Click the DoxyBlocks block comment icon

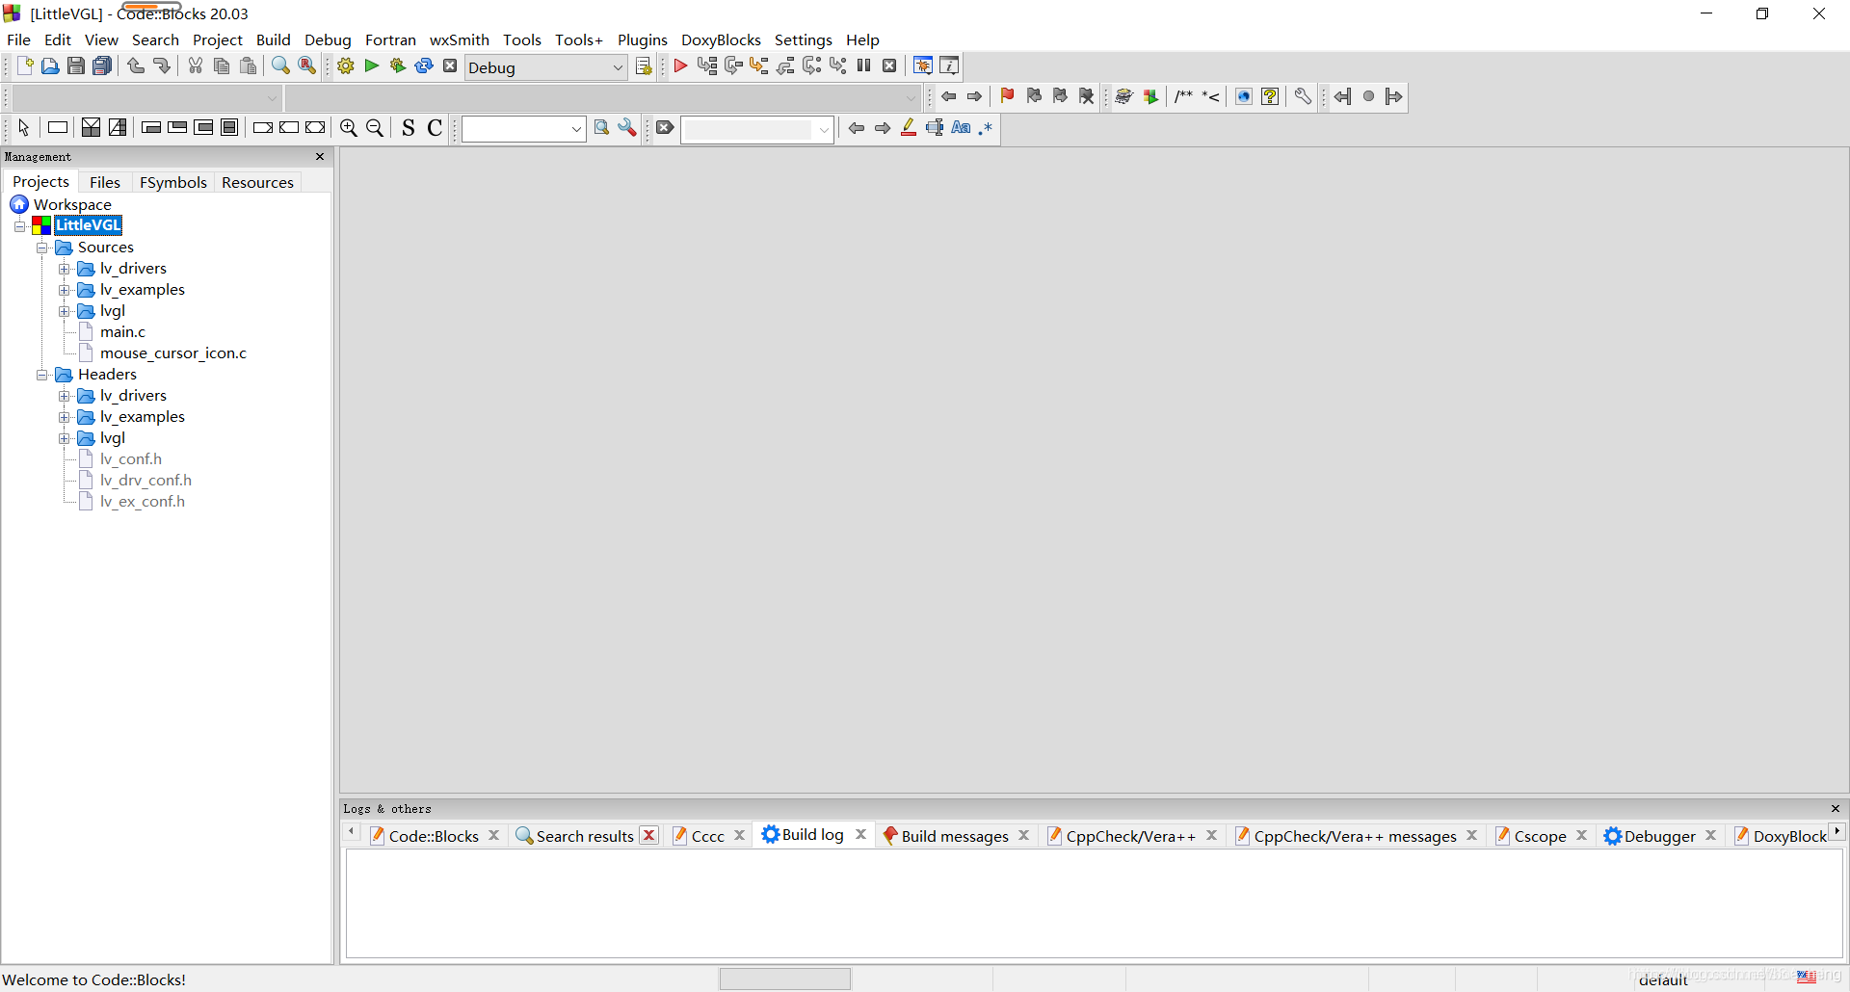point(1184,96)
